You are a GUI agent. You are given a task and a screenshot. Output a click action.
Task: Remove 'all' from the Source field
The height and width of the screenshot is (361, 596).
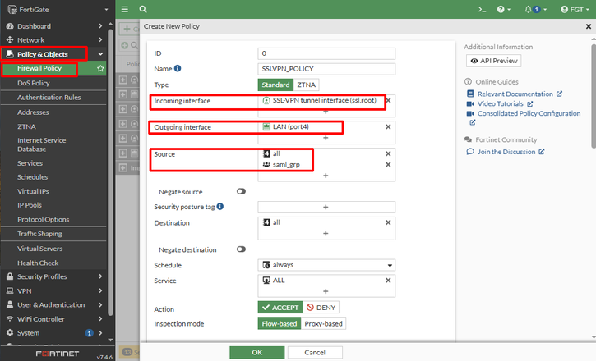point(388,153)
